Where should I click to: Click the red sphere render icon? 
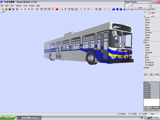57,9
